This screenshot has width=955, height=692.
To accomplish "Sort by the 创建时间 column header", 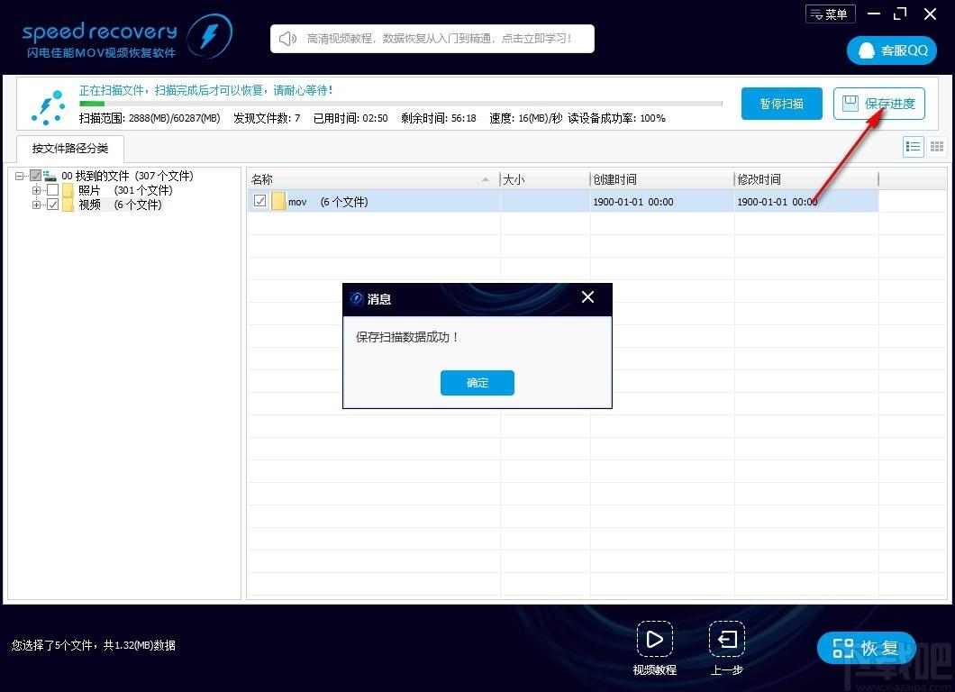I will (x=662, y=179).
